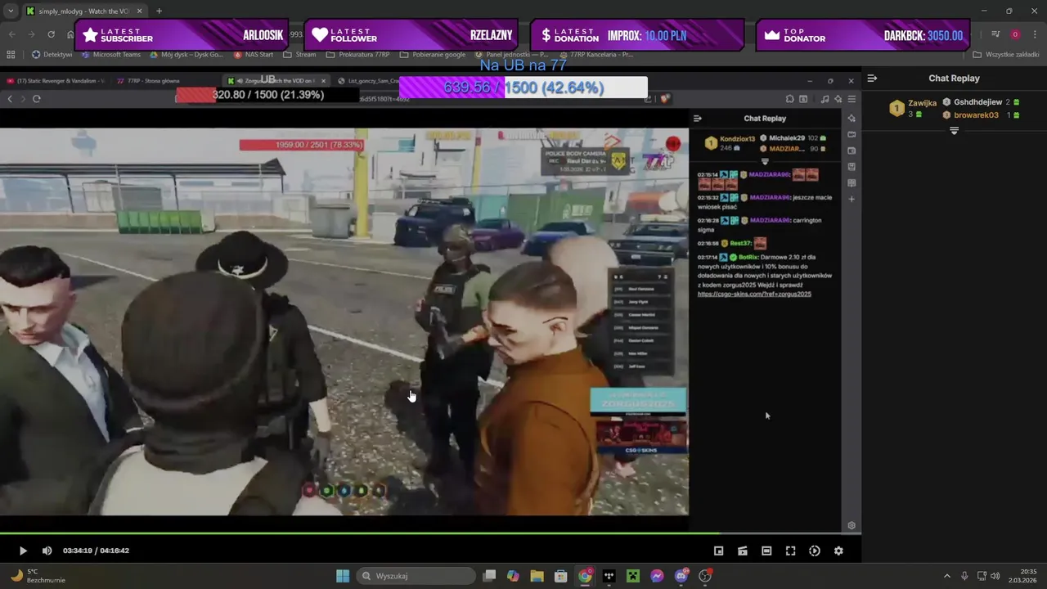1047x589 pixels.
Task: Open top gifter Zawijka entry
Action: [914, 108]
